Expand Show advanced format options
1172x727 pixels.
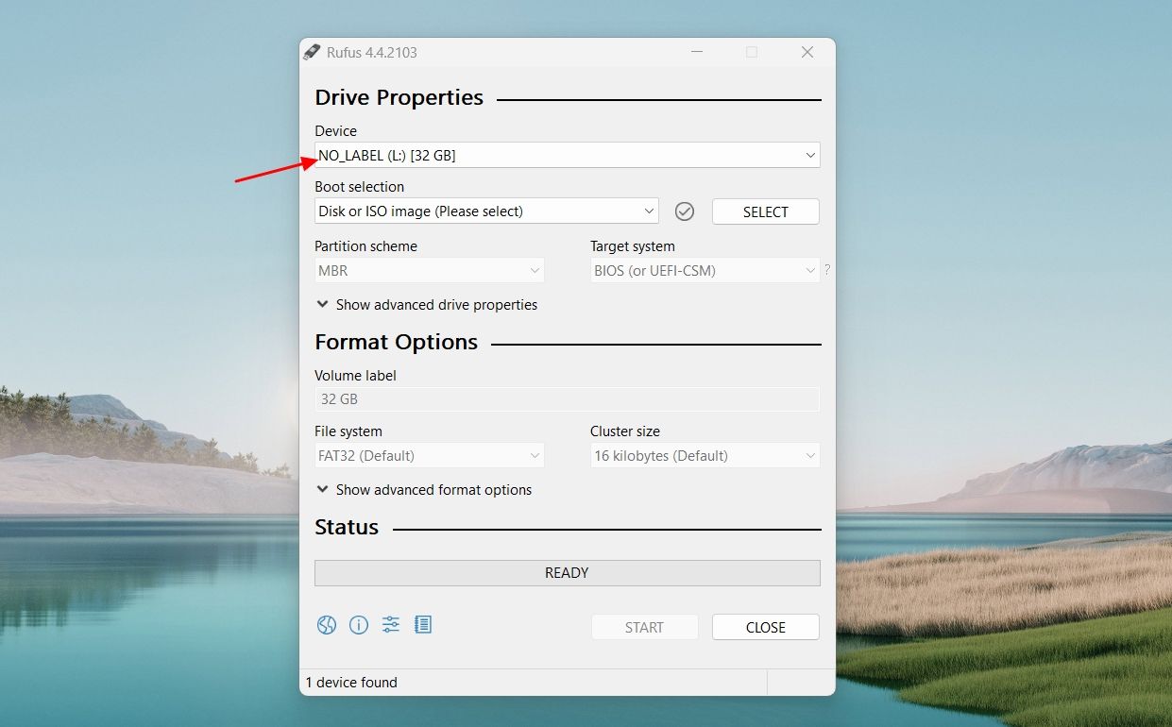tap(424, 490)
